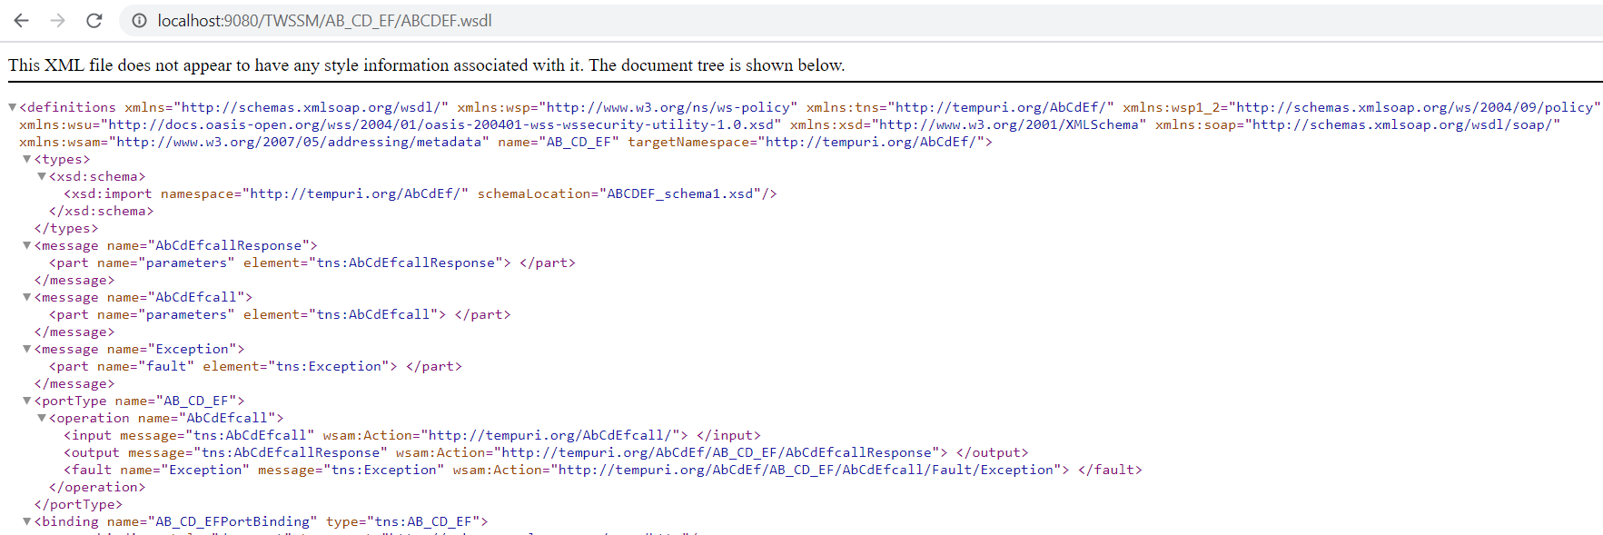Collapse the Exception message node
Viewport: 1603px width, 535px height.
click(x=27, y=349)
